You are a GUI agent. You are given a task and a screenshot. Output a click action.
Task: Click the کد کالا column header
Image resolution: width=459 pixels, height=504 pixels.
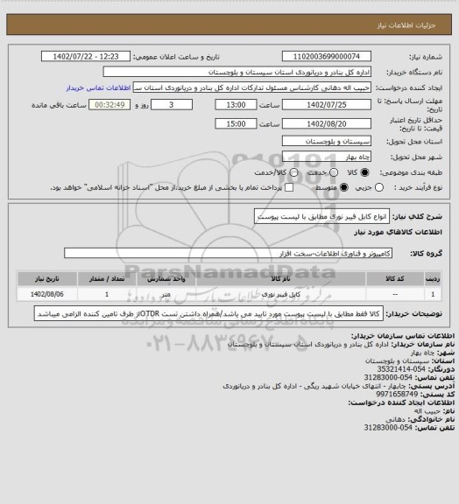click(x=395, y=279)
